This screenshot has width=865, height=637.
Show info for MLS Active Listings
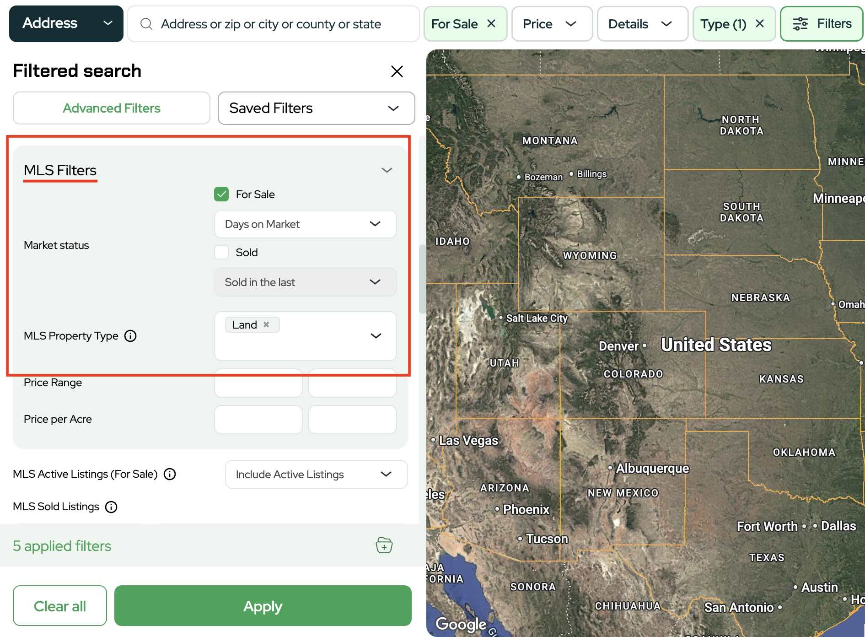click(170, 474)
